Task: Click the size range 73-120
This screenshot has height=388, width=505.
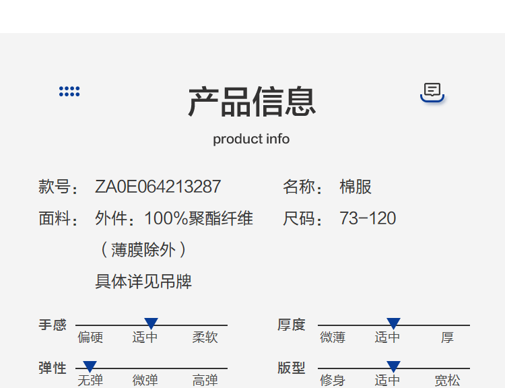Action: [x=368, y=218]
